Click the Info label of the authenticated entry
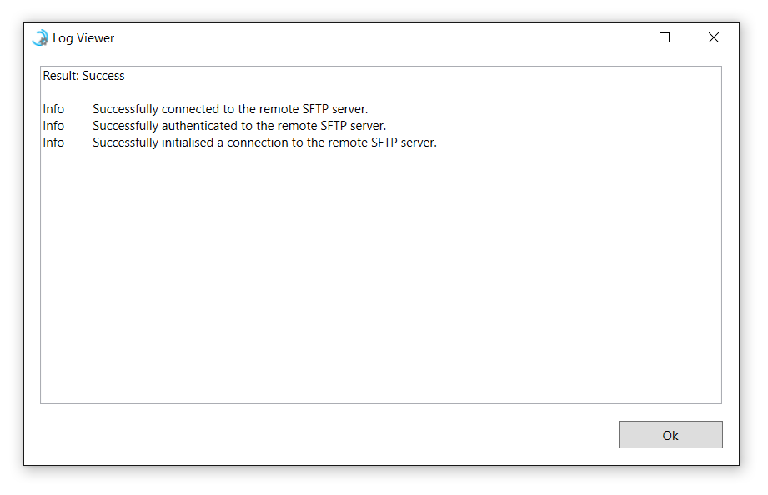 (x=53, y=126)
